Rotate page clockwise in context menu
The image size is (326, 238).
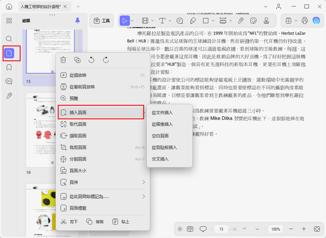point(106,60)
